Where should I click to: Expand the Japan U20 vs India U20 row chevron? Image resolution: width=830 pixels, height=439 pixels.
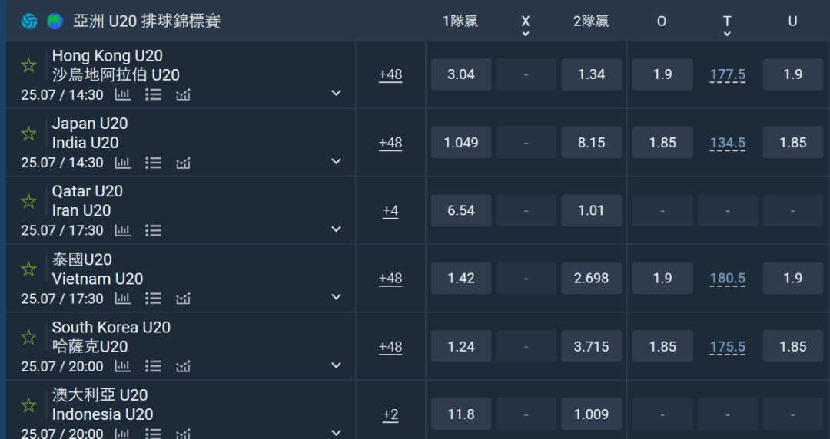tap(336, 161)
